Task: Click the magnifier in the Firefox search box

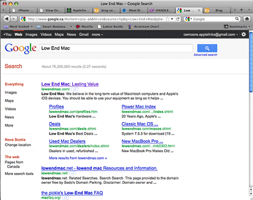Action: click(x=237, y=19)
